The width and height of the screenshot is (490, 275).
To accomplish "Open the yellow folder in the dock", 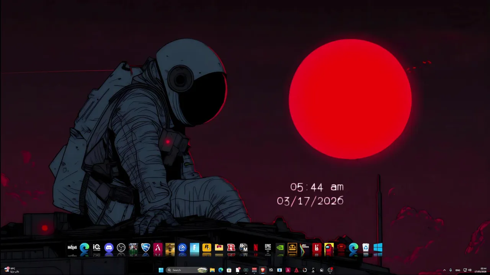I will [219, 248].
